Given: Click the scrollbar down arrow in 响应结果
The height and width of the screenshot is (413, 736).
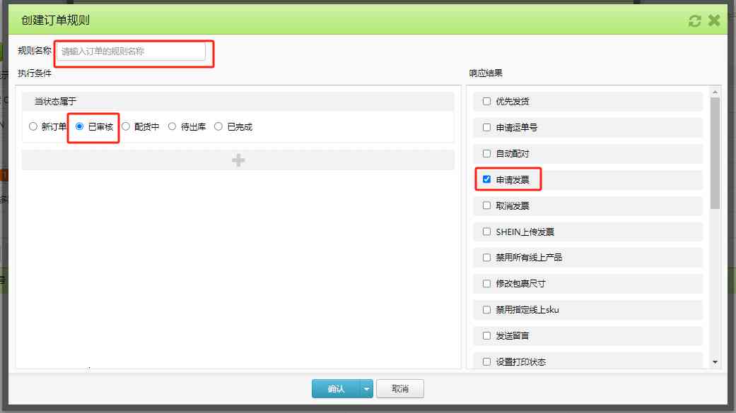Looking at the screenshot, I should tap(715, 362).
